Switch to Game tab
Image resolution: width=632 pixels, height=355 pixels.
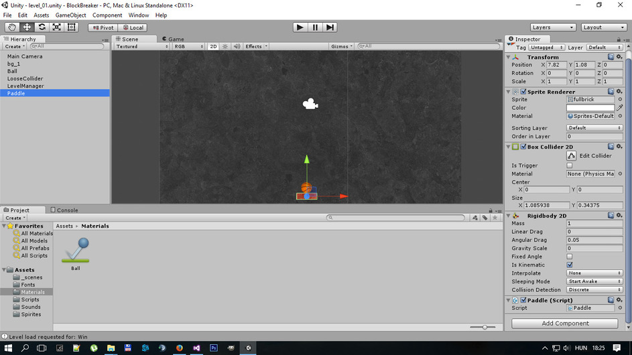[174, 39]
